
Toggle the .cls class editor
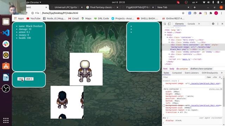tap(215, 77)
